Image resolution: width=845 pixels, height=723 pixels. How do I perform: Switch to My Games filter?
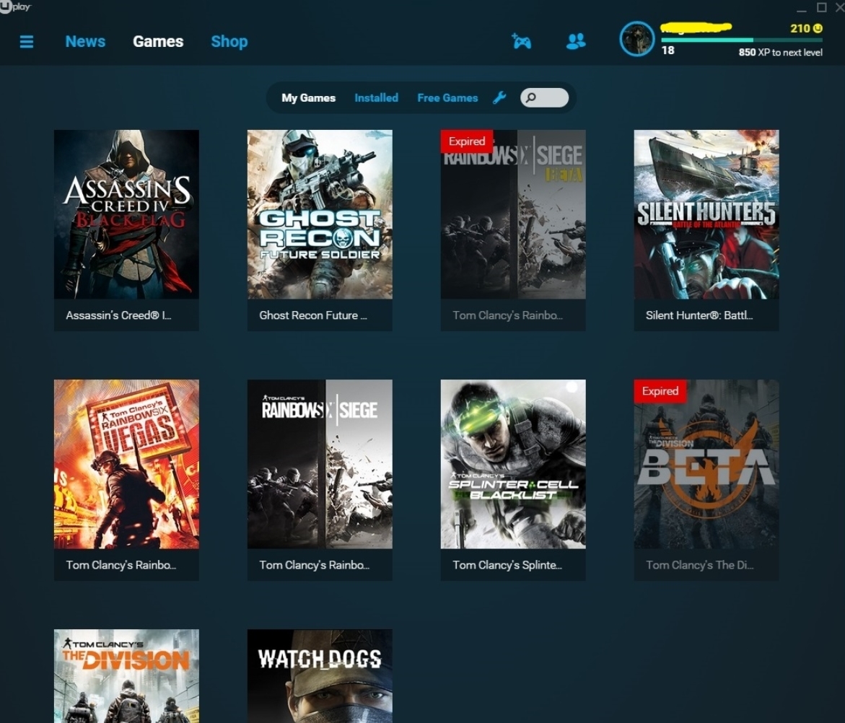tap(308, 97)
